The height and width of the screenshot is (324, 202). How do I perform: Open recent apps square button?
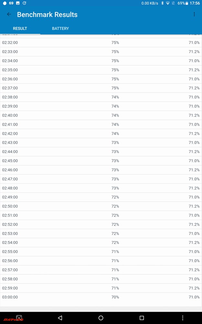(142, 318)
